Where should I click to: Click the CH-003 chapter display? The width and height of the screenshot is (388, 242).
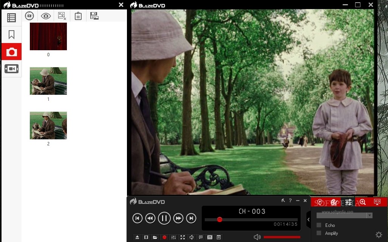252,211
